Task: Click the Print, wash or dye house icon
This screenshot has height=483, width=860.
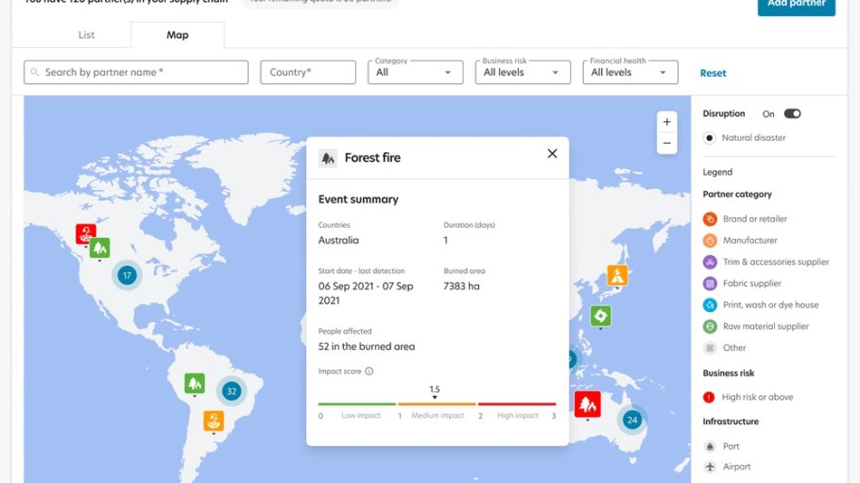Action: click(x=710, y=304)
